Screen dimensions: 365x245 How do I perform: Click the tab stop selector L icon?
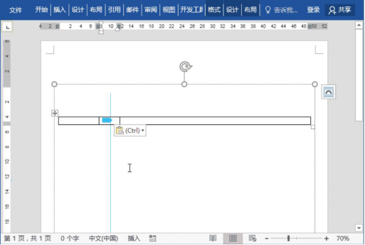pyautogui.click(x=8, y=27)
